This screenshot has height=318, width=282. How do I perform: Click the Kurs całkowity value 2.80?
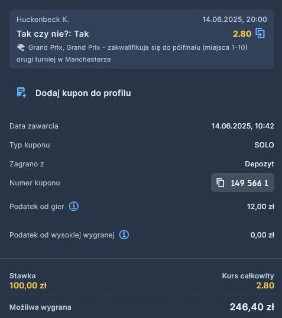coord(265,285)
